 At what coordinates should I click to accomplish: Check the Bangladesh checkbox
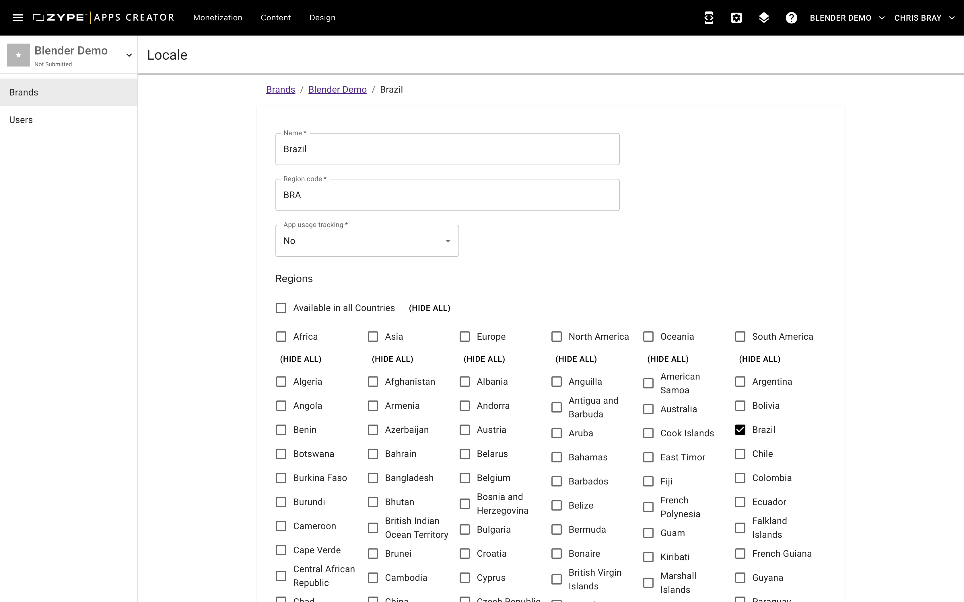(x=373, y=478)
